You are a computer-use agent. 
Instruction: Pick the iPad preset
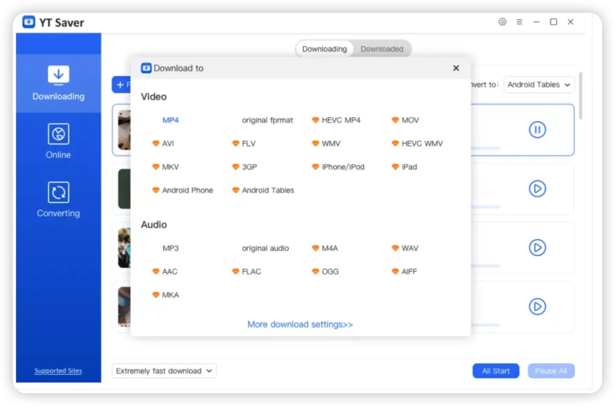[404, 167]
